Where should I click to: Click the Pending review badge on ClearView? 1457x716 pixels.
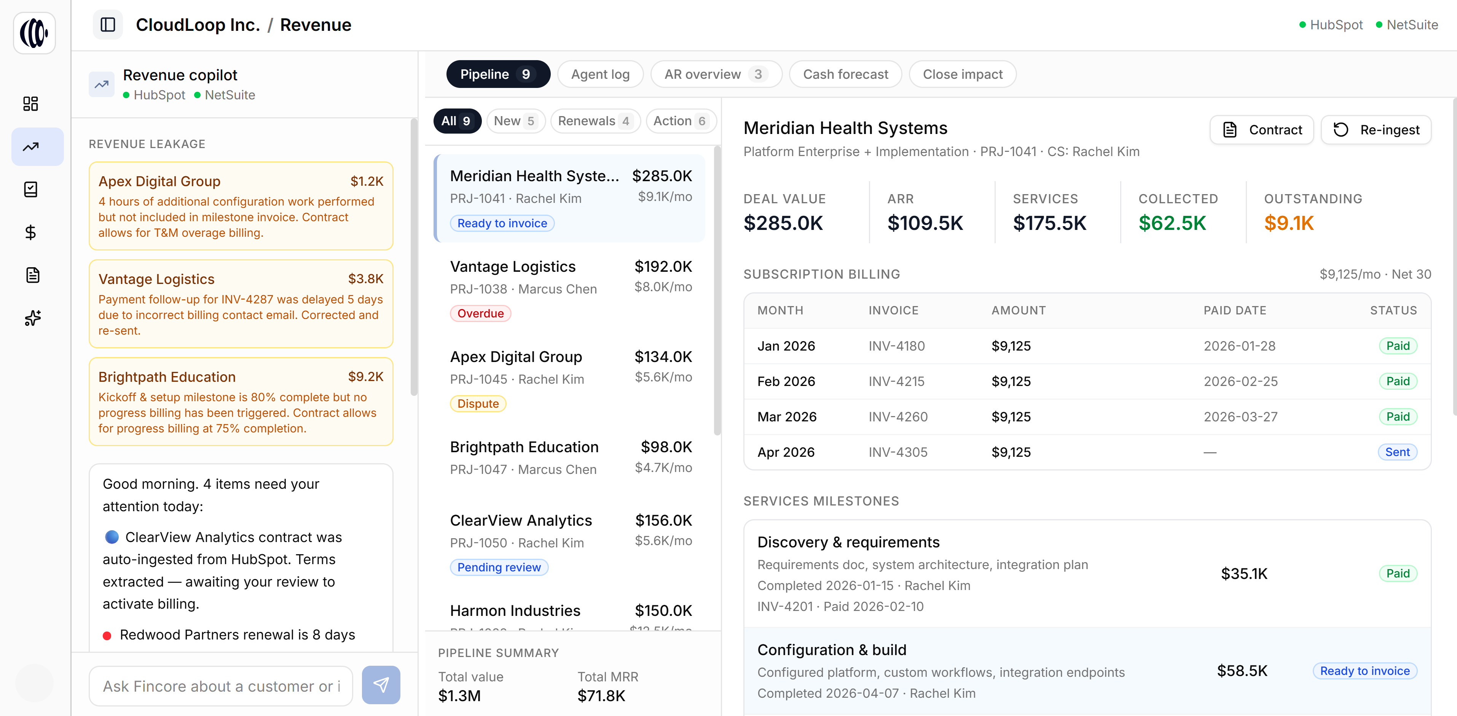point(499,567)
